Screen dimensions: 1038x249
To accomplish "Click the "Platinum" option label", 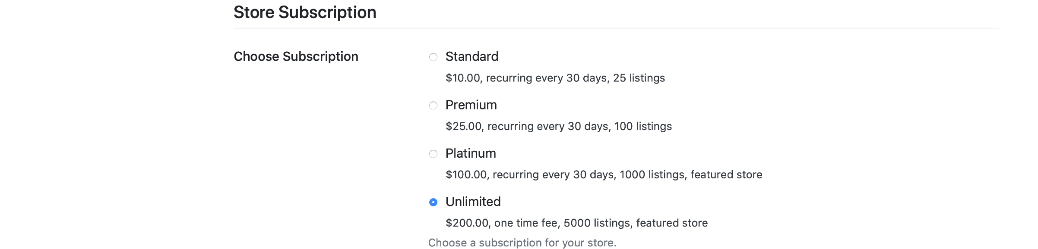I will click(x=471, y=153).
